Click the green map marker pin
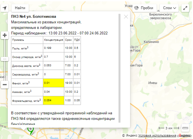 (x=31, y=131)
